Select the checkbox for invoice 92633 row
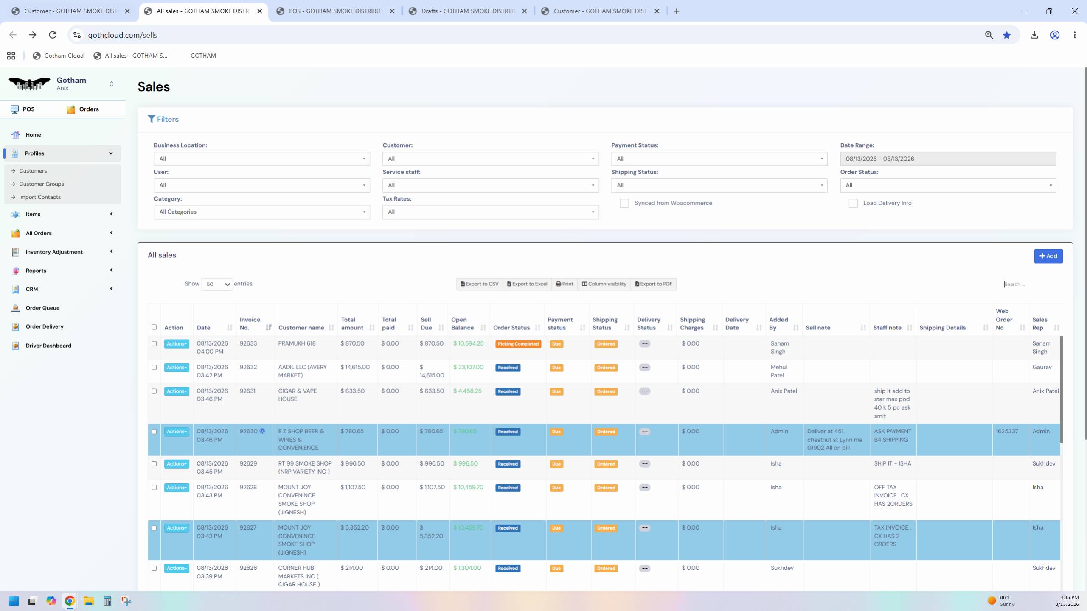Screen dimensions: 1087x611 click(x=154, y=344)
